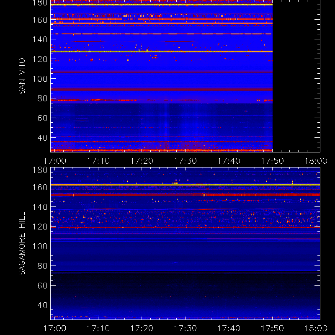The image size is (335, 335).
Task: Click 17:00 time label below San Vito plot
Action: [x=55, y=161]
